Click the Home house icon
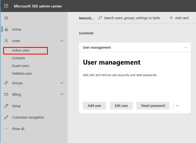The image size is (196, 143). point(6,30)
